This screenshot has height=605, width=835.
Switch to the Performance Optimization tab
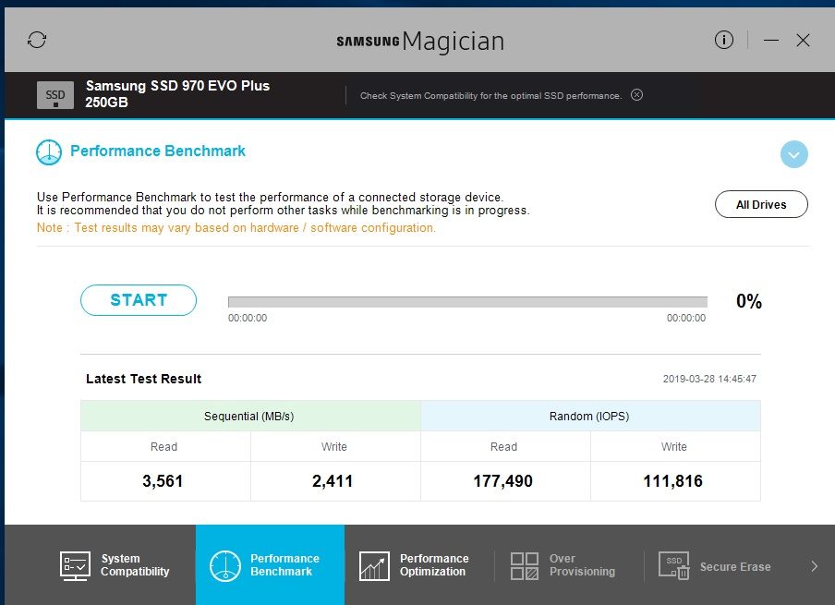419,565
